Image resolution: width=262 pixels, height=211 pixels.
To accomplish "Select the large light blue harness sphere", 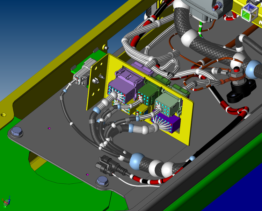I will 136,162.
